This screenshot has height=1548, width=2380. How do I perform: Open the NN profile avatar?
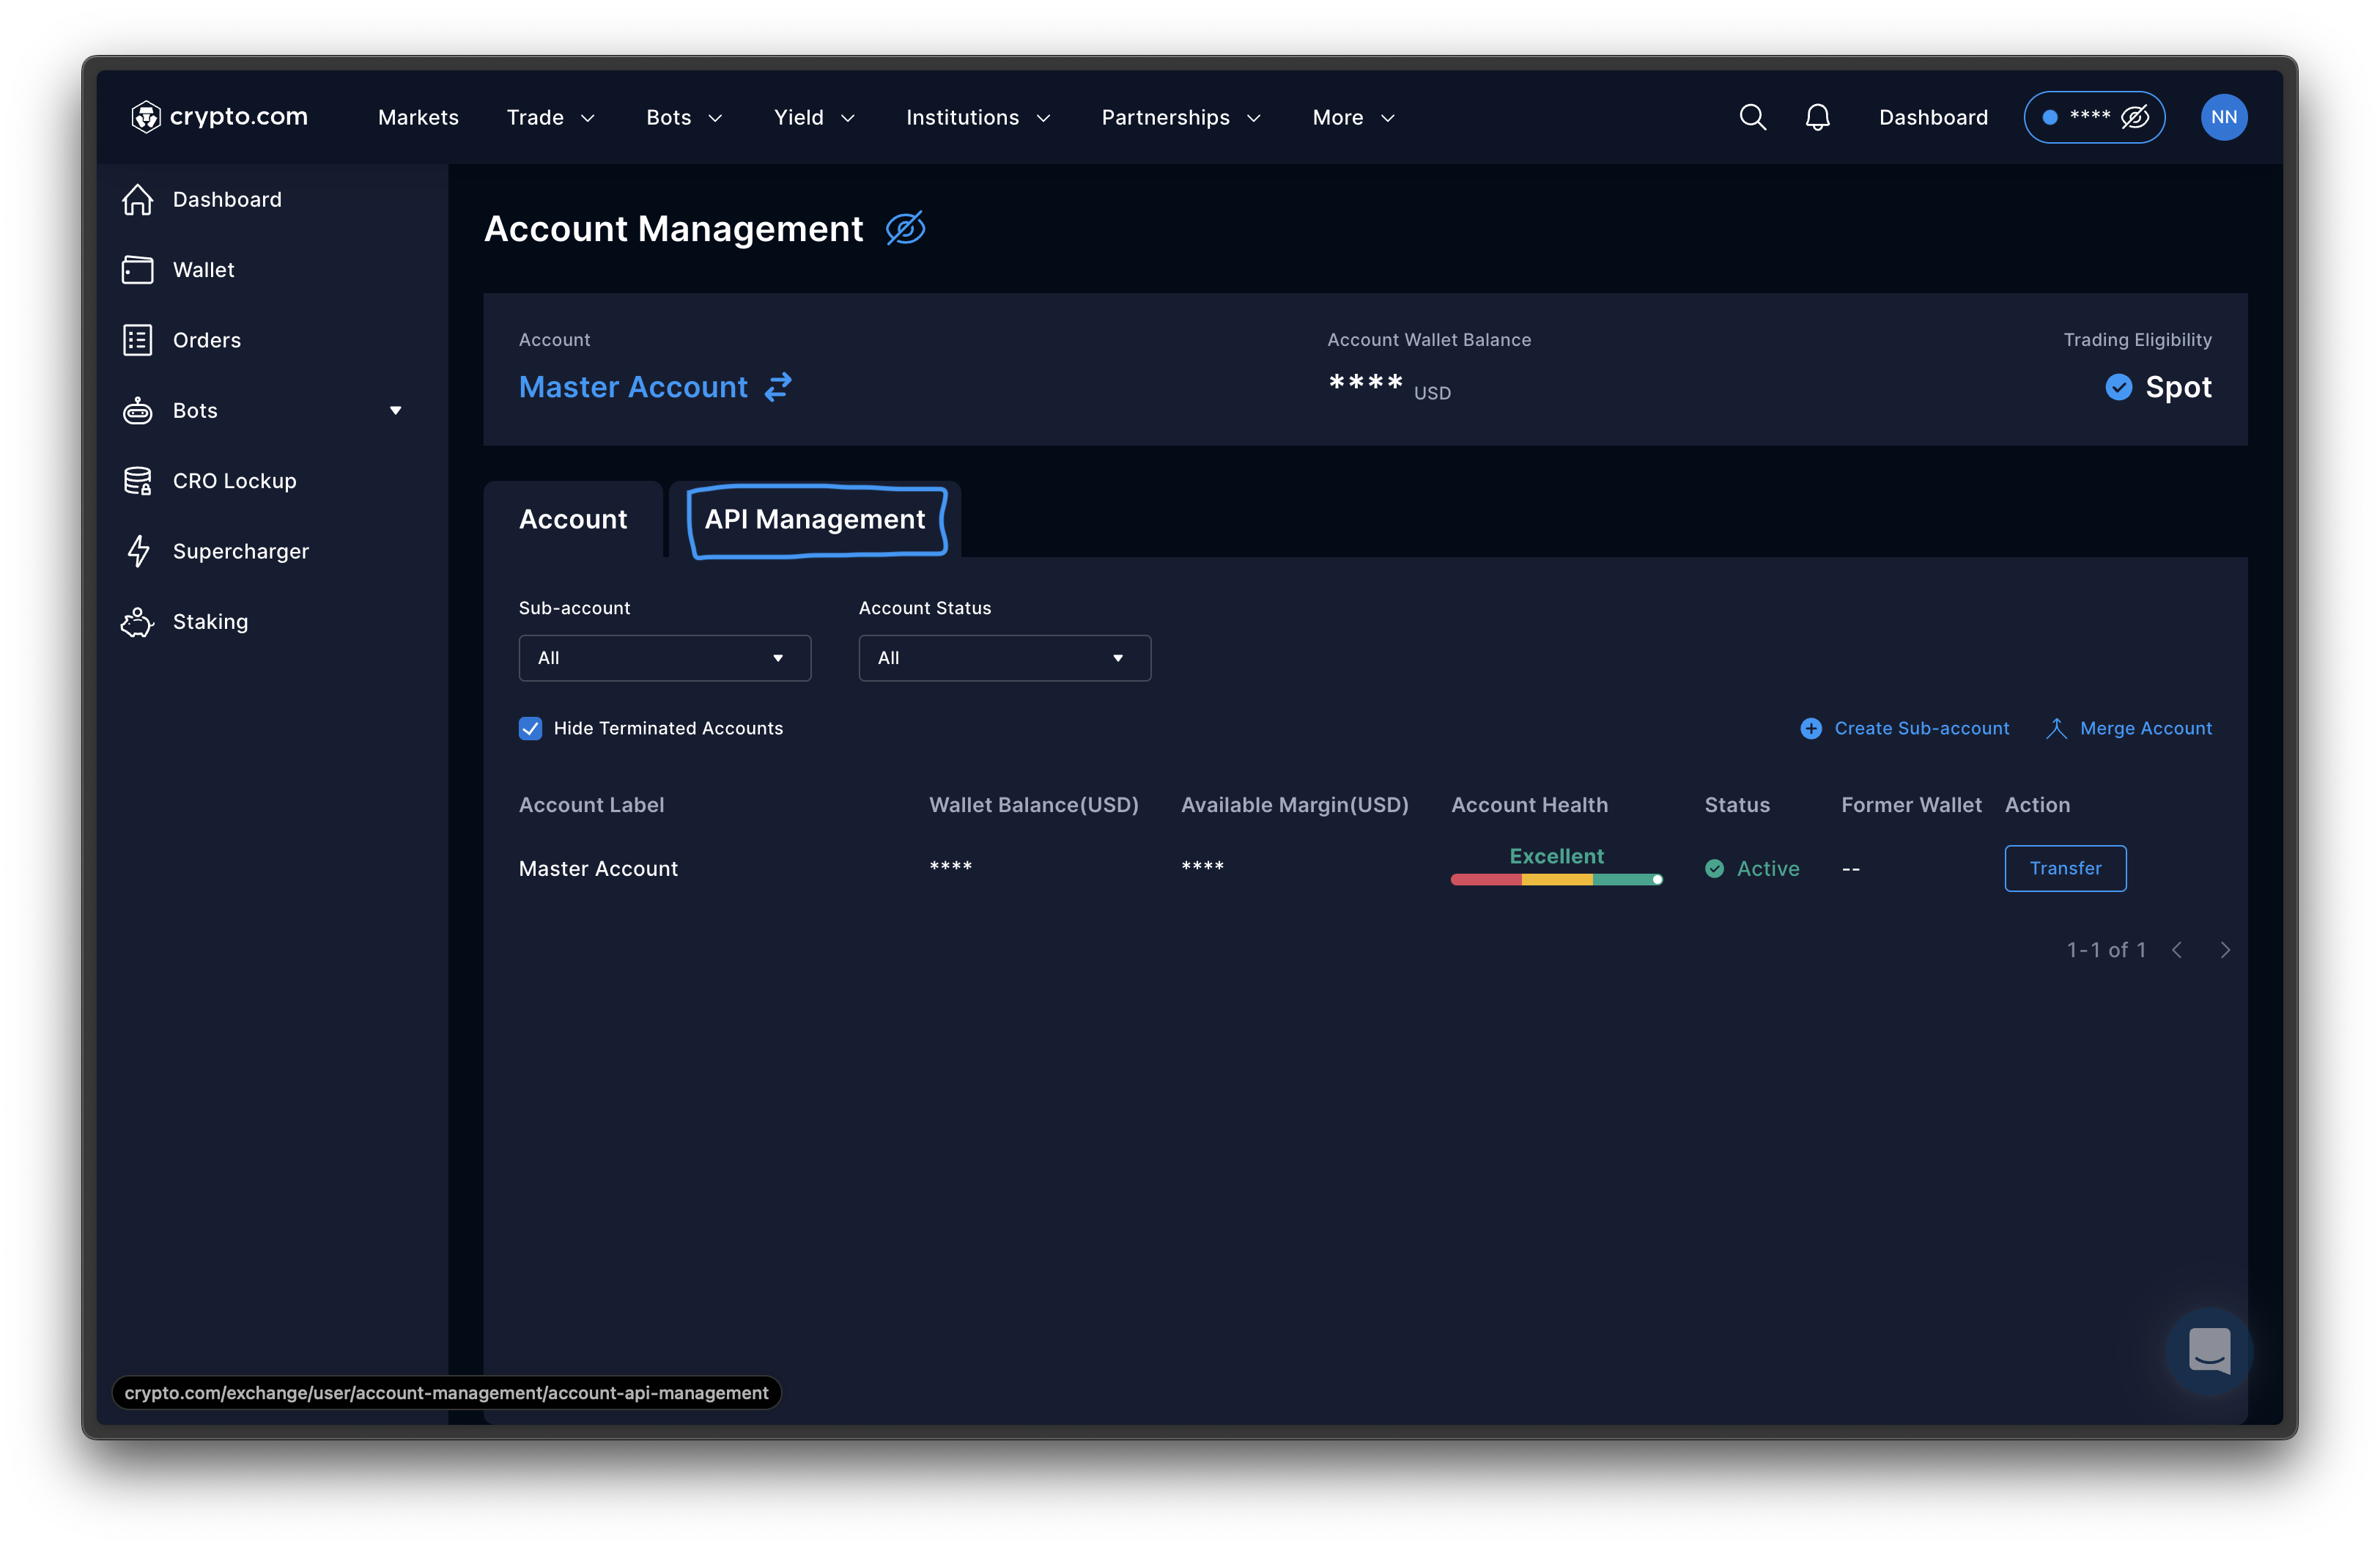click(2223, 117)
